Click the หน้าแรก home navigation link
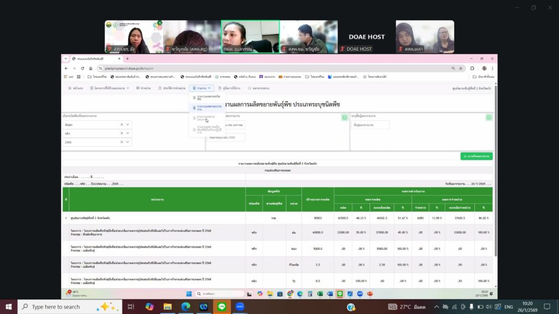The height and width of the screenshot is (314, 559). tap(76, 88)
